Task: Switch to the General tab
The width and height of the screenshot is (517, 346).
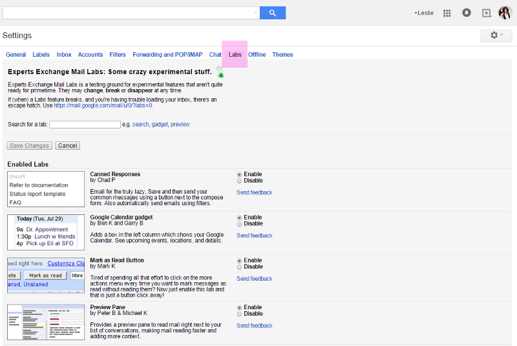Action: coord(16,55)
